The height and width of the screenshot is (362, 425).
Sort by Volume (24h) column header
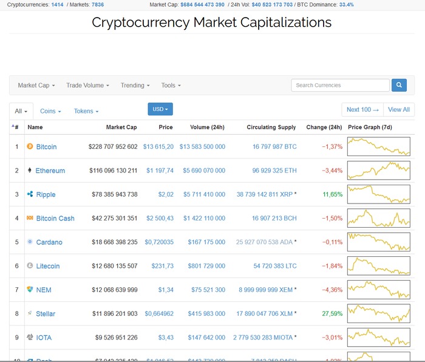click(207, 127)
